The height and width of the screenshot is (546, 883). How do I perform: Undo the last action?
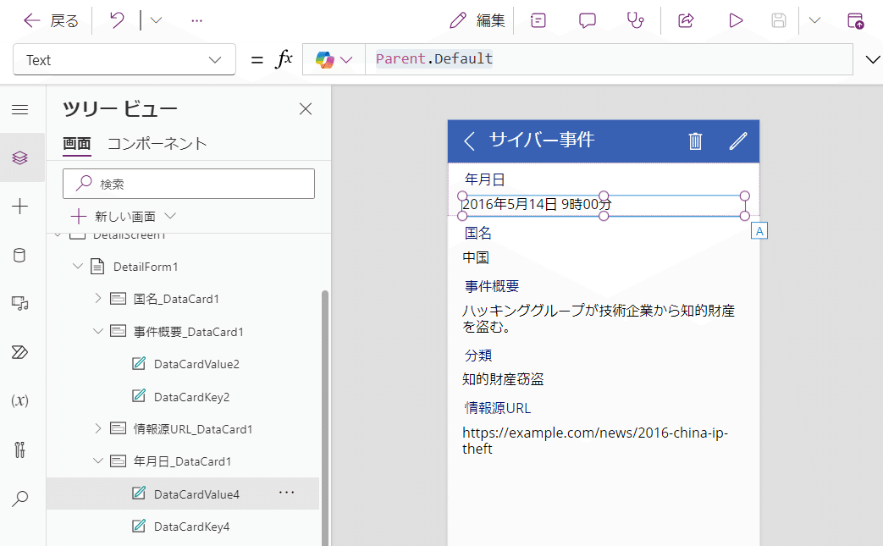pos(117,21)
